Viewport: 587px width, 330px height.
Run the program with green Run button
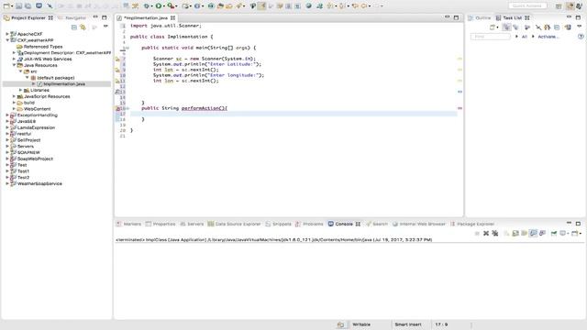point(159,6)
